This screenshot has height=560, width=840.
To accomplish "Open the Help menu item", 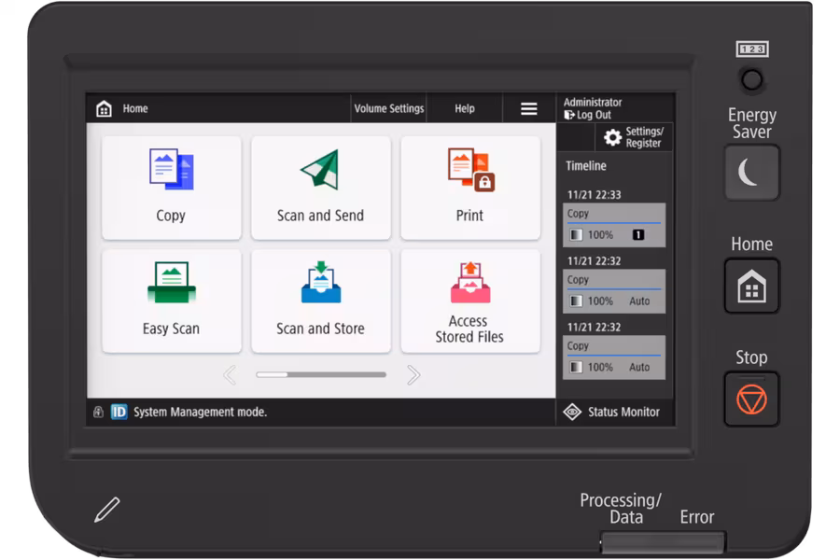I will tap(465, 109).
